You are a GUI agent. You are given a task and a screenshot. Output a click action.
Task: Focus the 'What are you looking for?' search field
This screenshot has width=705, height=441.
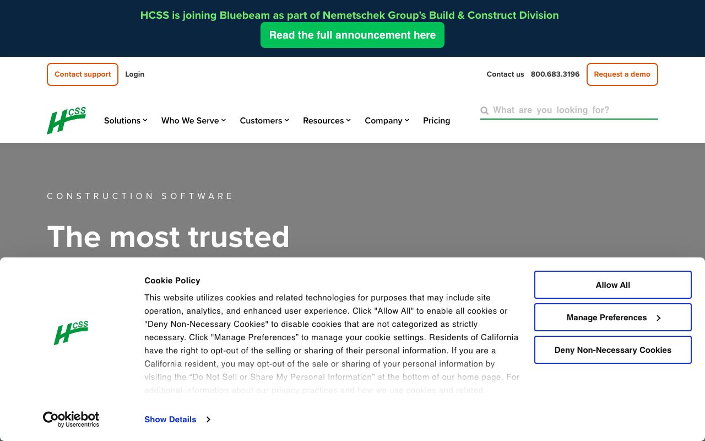[569, 110]
